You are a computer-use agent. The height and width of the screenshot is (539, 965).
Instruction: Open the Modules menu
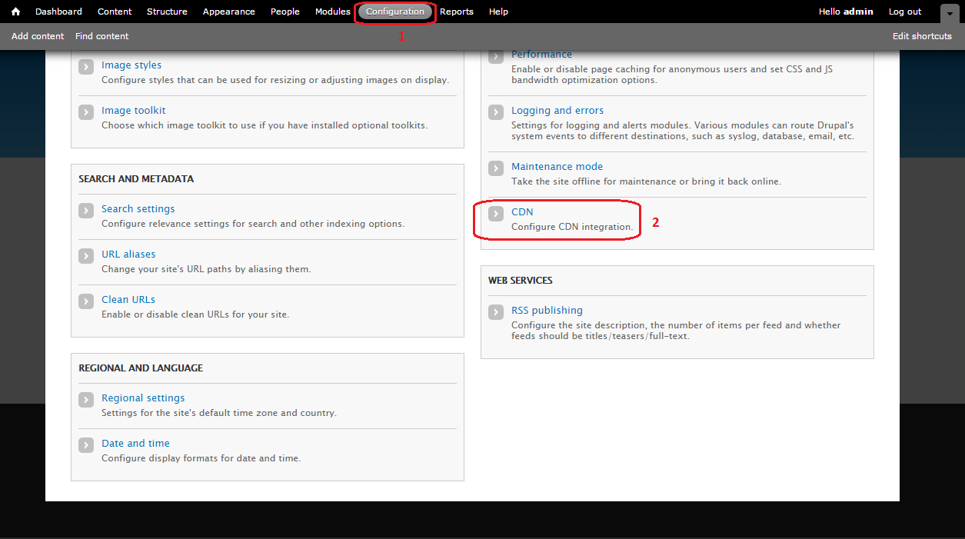pyautogui.click(x=333, y=12)
